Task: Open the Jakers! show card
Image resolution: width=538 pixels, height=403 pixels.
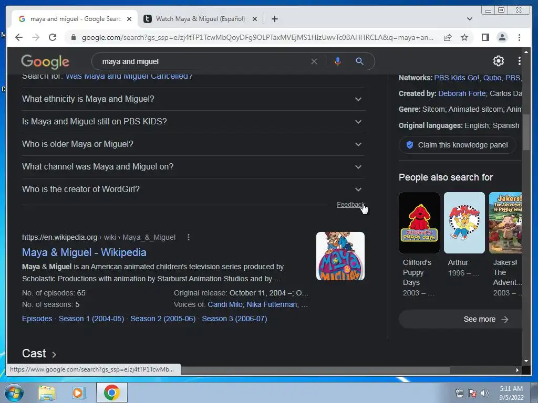Action: coord(505,244)
